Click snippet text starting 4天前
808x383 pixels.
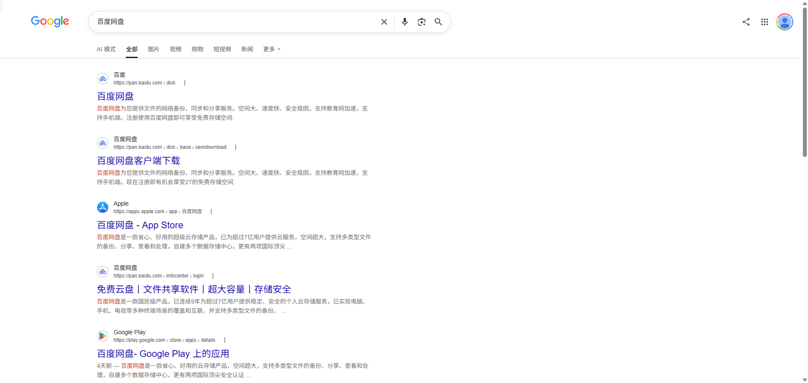click(233, 370)
